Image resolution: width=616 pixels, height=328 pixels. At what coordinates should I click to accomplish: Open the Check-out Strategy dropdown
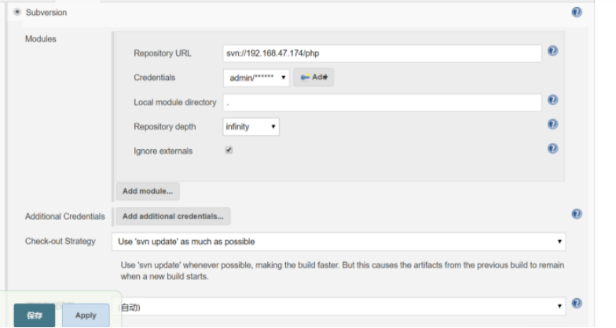tap(339, 241)
